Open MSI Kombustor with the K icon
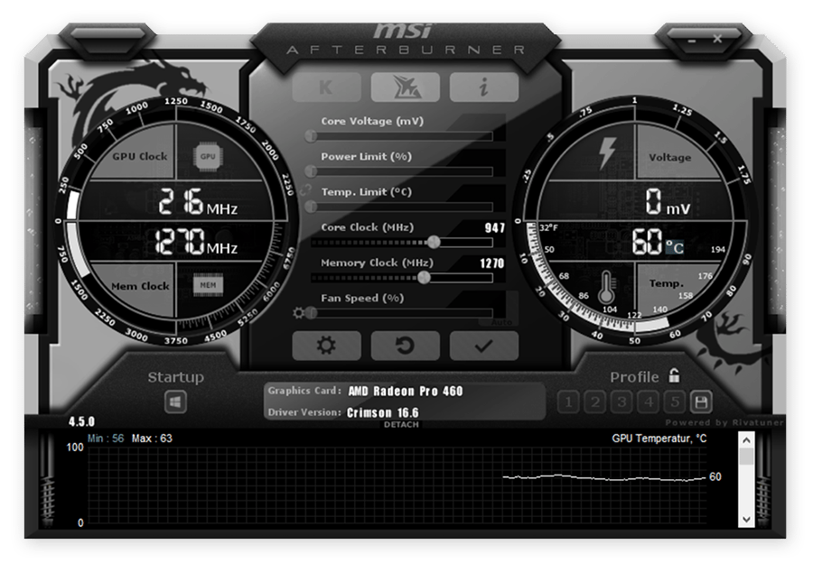Image resolution: width=813 pixels, height=563 pixels. click(325, 87)
